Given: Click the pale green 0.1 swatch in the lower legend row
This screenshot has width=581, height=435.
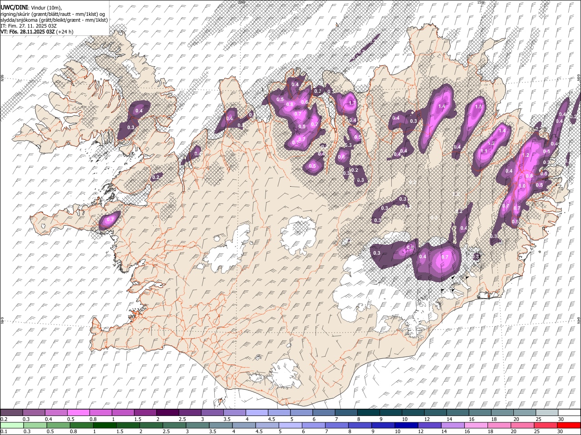Looking at the screenshot, I should (x=12, y=425).
